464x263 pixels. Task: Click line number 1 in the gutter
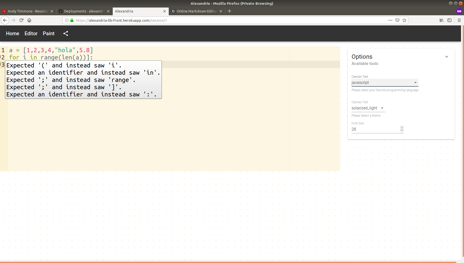click(x=3, y=50)
